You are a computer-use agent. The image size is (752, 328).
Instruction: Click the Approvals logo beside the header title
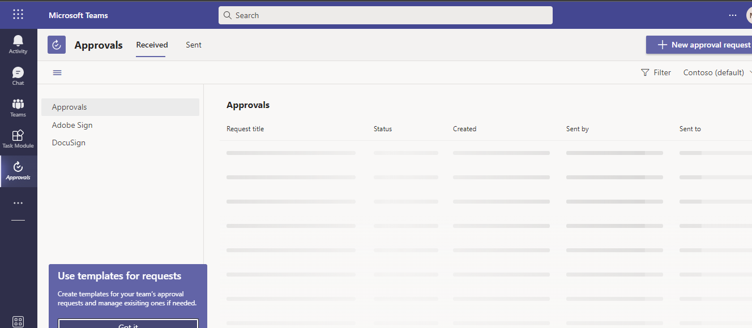click(x=57, y=45)
